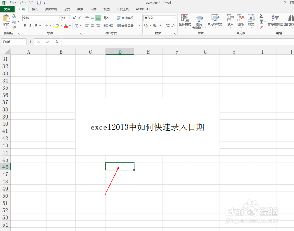Open the Name Box dropdown next to D46
Viewport: 294px width, 231px height.
(24, 42)
